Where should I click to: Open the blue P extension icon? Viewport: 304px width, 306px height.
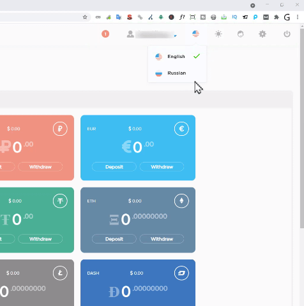(x=255, y=17)
